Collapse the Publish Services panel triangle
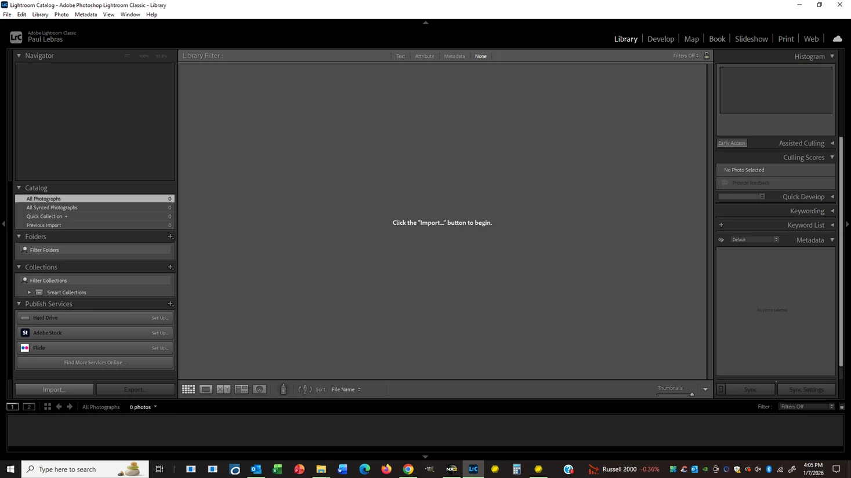851x478 pixels. click(x=19, y=304)
